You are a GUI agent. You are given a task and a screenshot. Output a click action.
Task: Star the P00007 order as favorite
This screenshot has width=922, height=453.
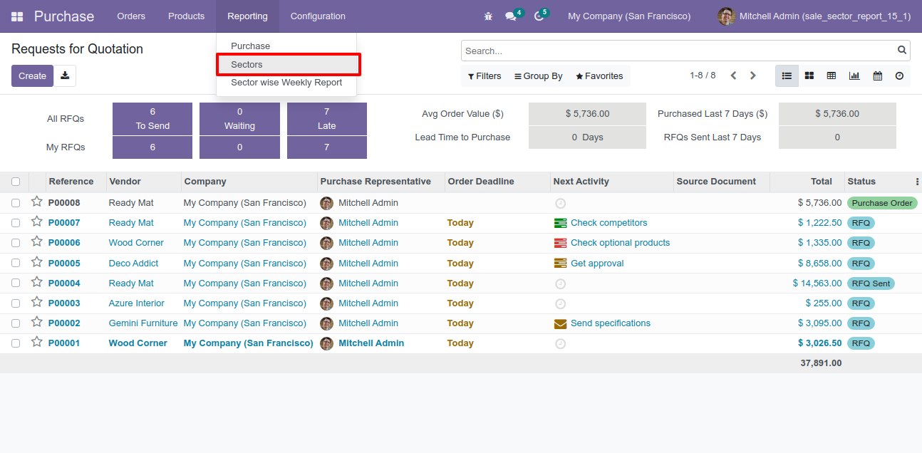click(37, 222)
